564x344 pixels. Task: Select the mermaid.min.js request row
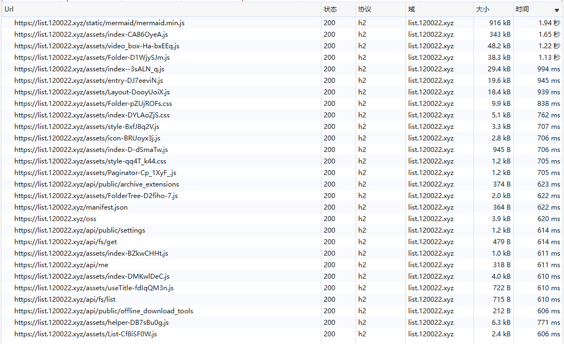(99, 23)
